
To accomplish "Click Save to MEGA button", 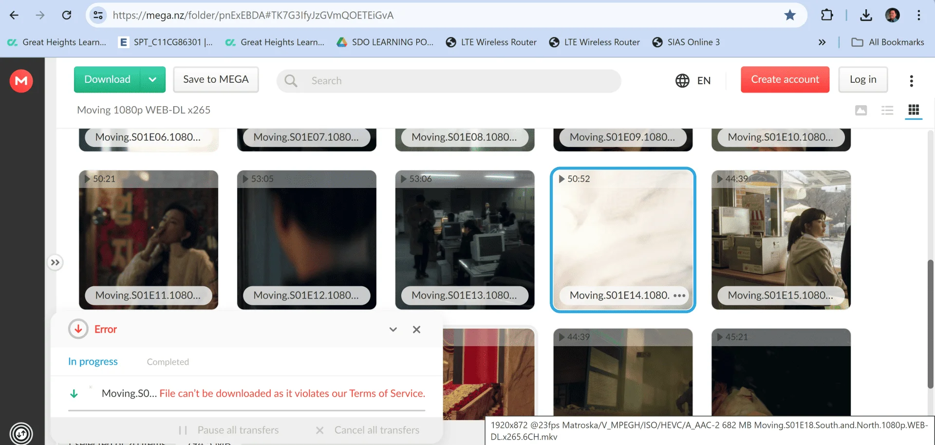I will click(x=216, y=79).
